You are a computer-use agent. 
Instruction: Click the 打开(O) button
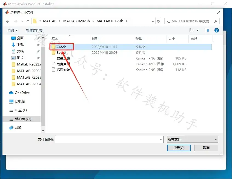click(179, 148)
